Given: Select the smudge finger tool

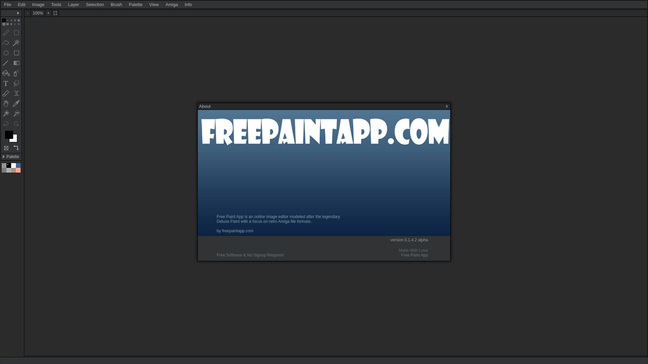Looking at the screenshot, I should click(x=16, y=83).
